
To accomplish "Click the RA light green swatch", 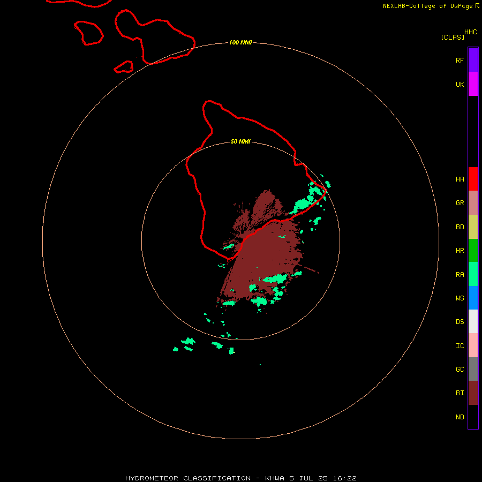I will point(473,274).
